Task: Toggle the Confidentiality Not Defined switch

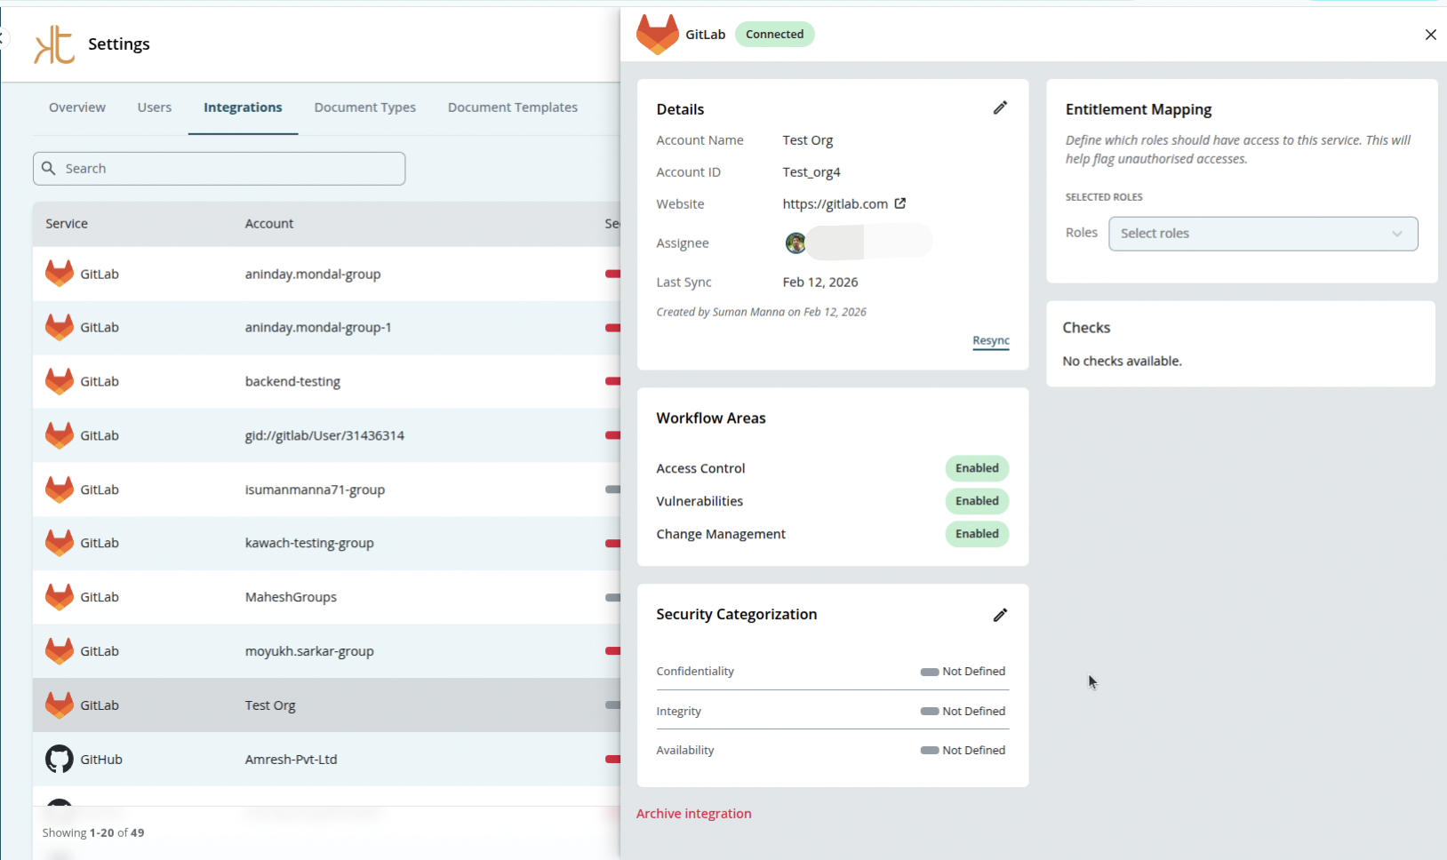Action: tap(930, 671)
